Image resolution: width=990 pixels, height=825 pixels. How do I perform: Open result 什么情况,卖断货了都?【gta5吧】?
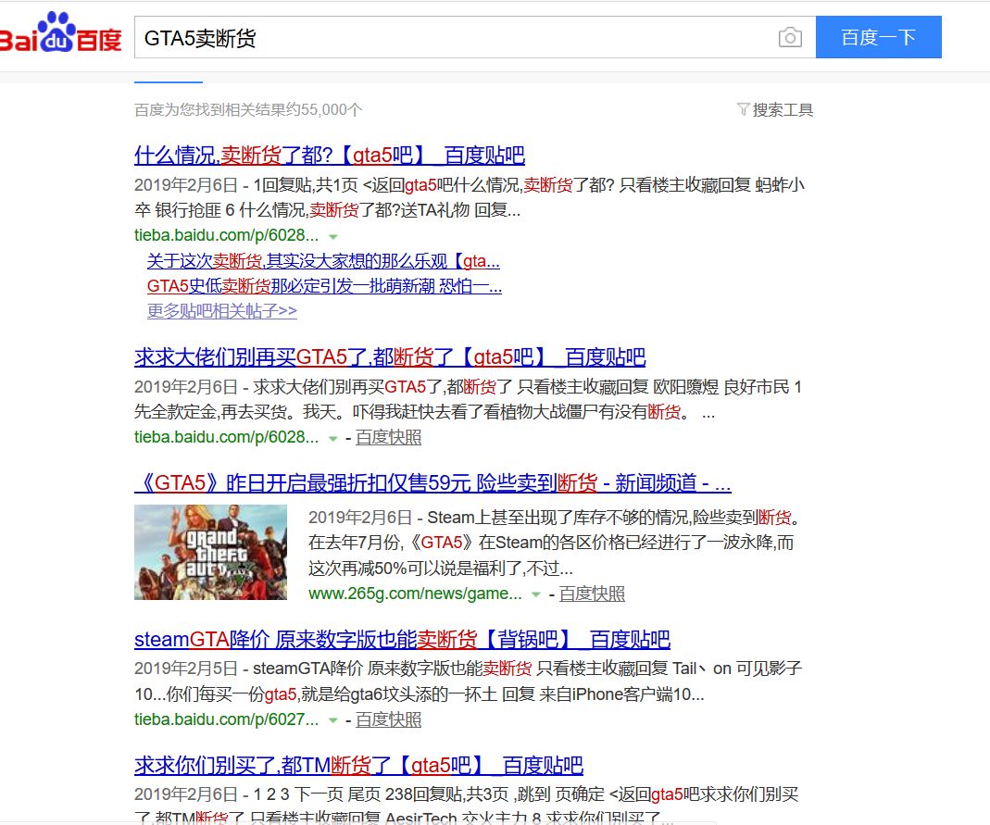pos(330,156)
